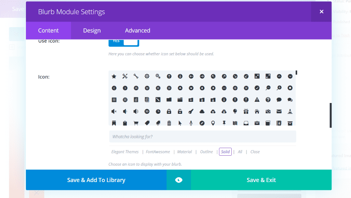Filter icons by FontAwesome
This screenshot has width=351, height=198.
point(158,152)
